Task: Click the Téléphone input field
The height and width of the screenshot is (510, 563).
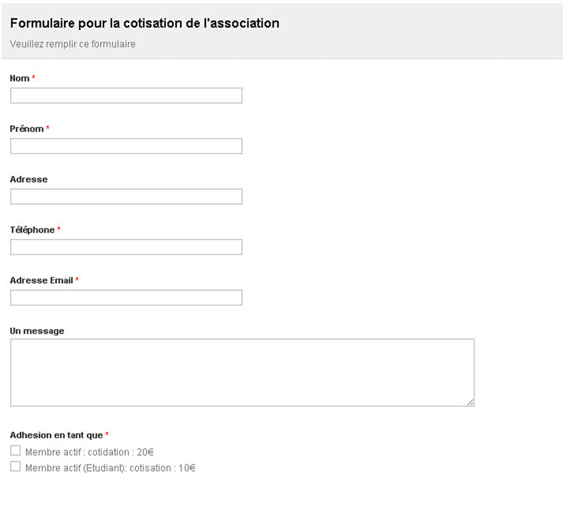Action: pyautogui.click(x=126, y=246)
